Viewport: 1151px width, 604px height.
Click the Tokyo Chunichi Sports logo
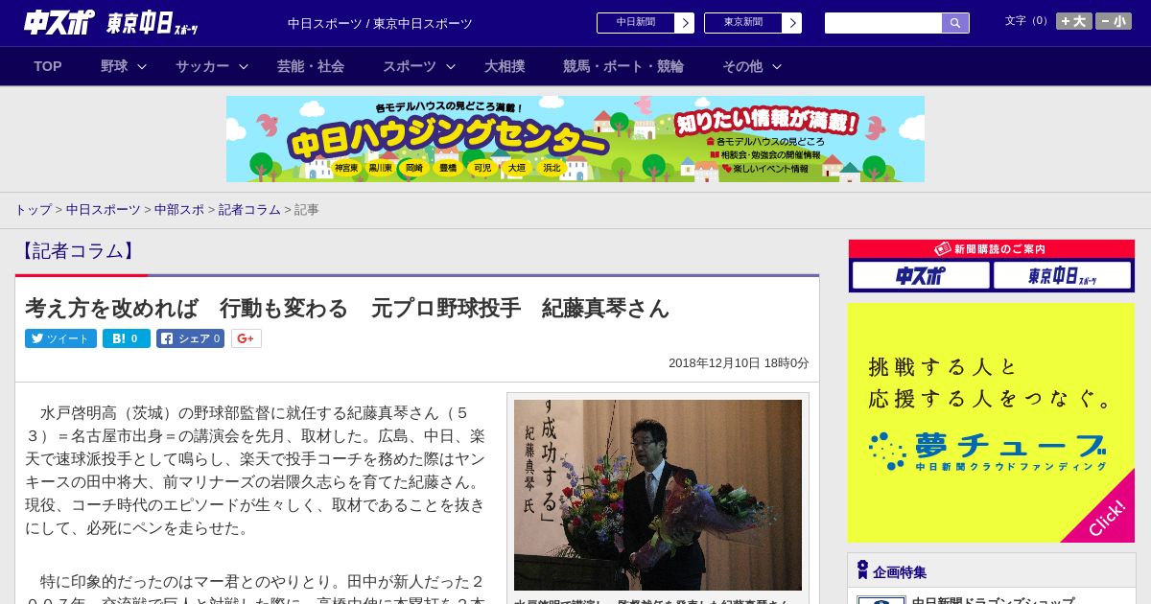point(153,23)
